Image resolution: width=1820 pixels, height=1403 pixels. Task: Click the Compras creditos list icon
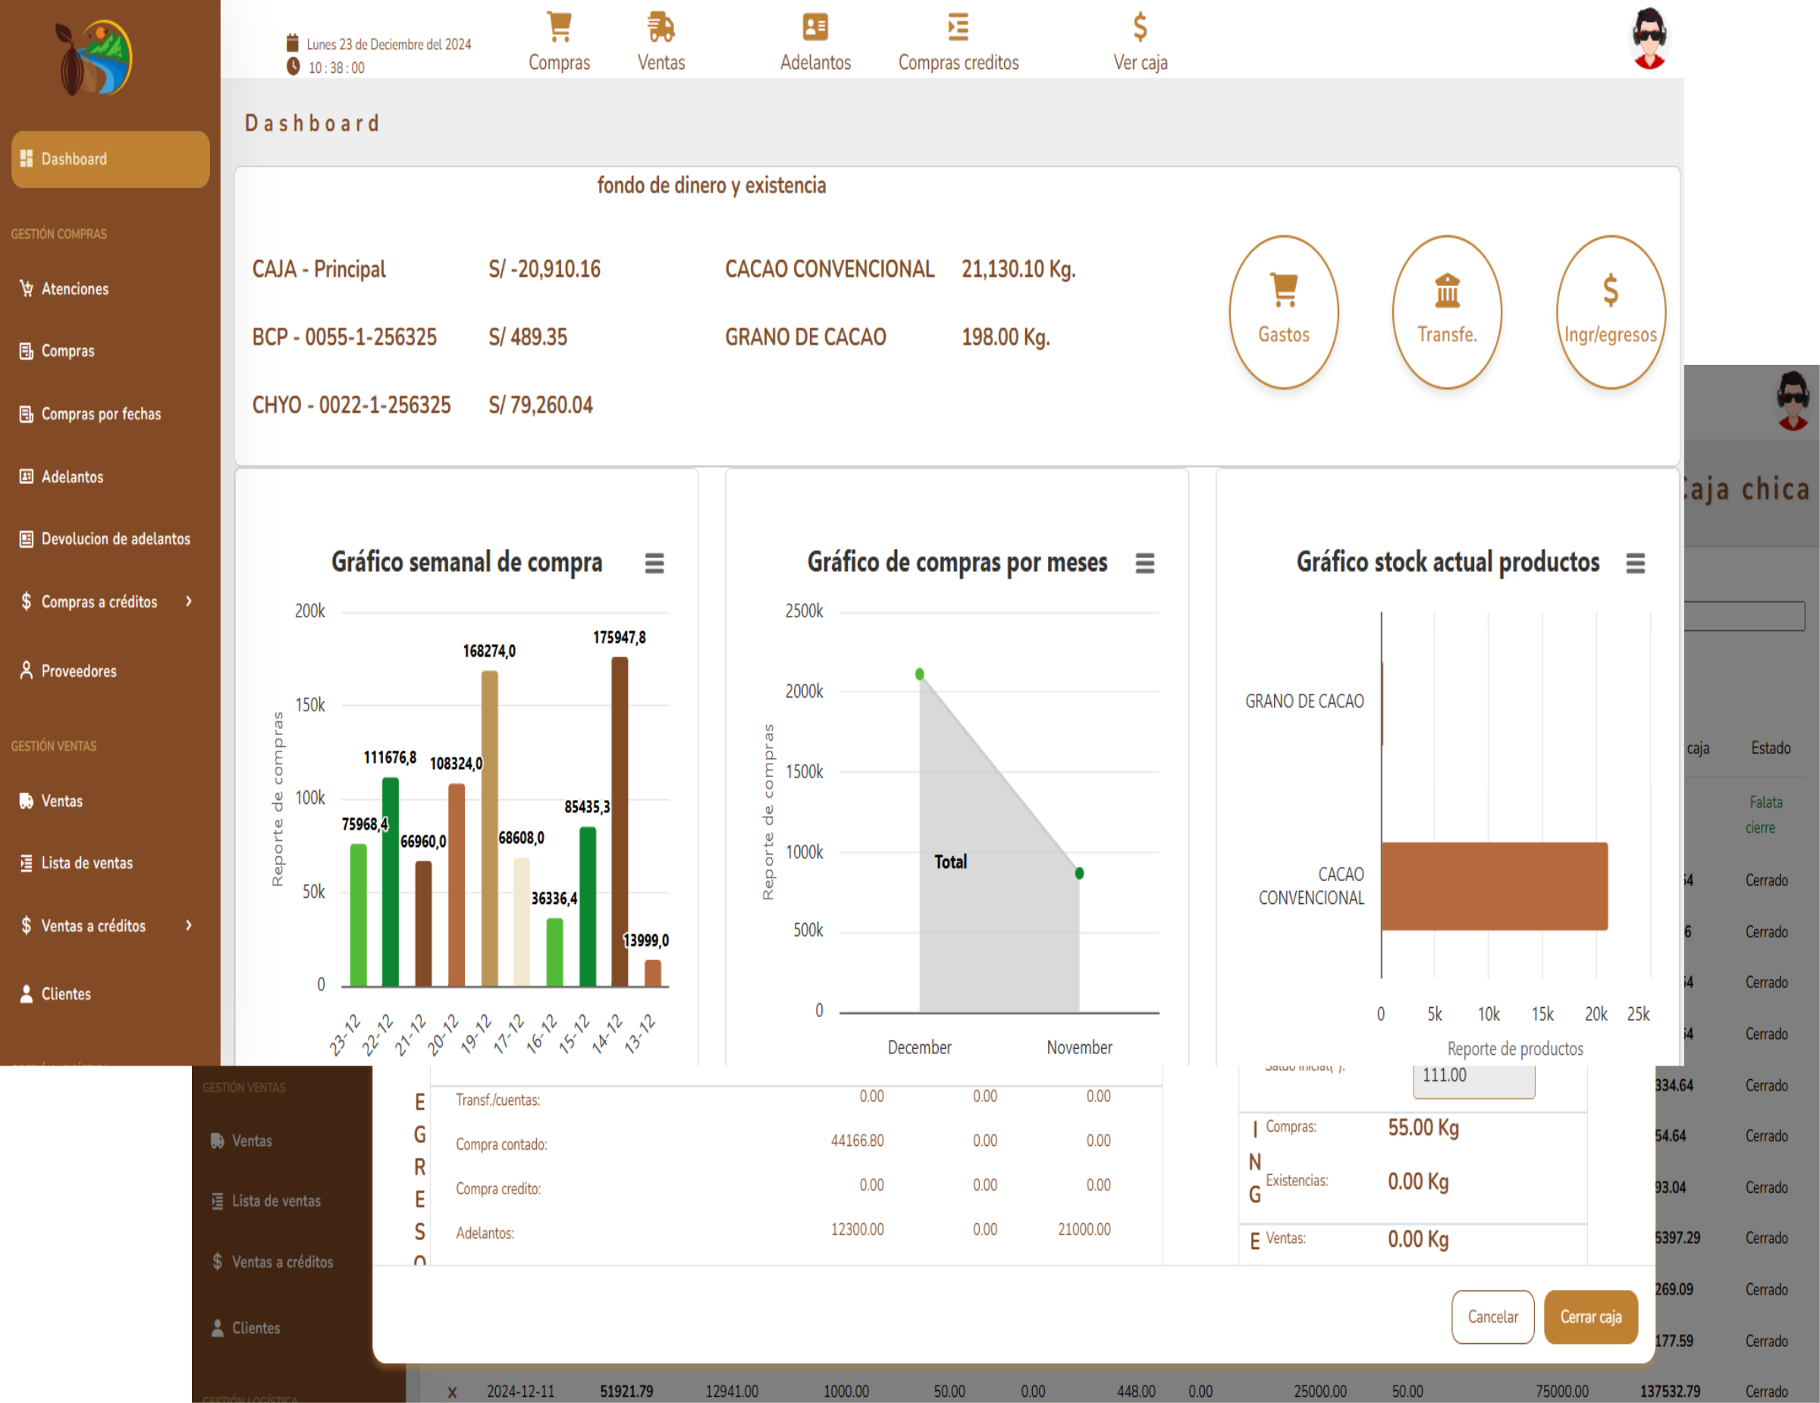click(958, 28)
